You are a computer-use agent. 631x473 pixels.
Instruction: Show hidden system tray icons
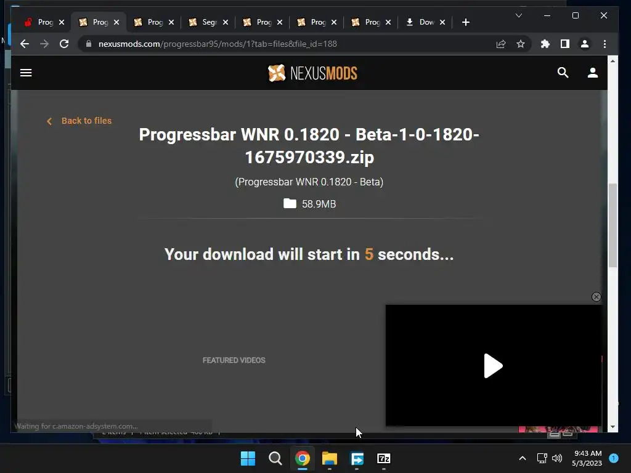pyautogui.click(x=523, y=458)
